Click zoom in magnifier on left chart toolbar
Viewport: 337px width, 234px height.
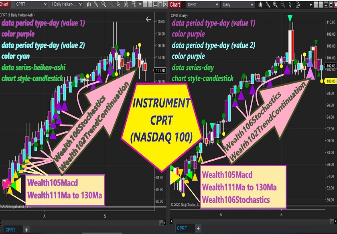(x=104, y=4)
